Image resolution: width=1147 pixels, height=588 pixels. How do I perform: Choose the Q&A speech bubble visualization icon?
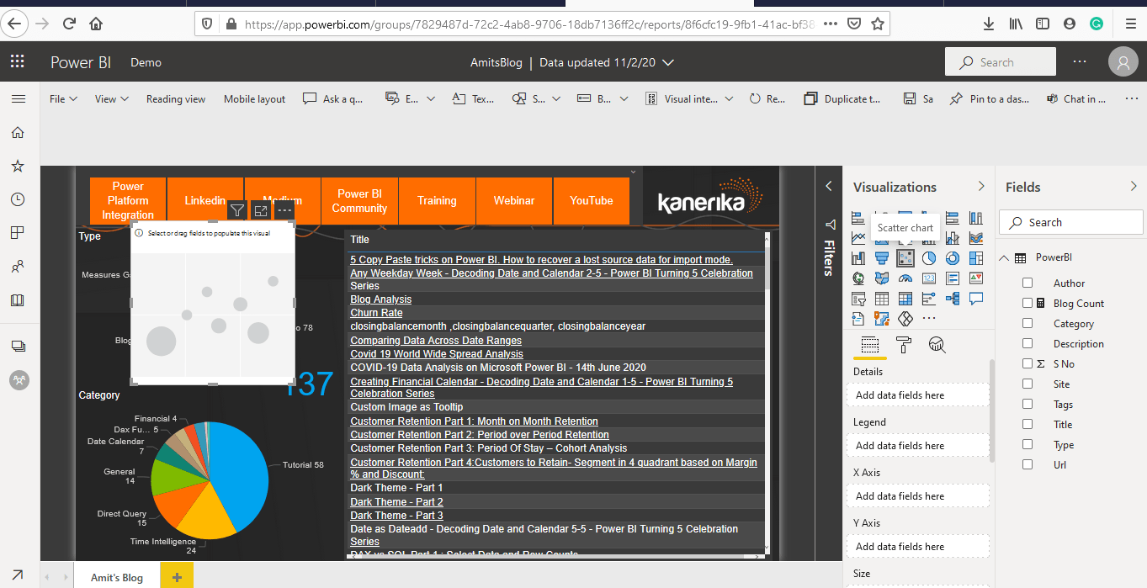976,299
